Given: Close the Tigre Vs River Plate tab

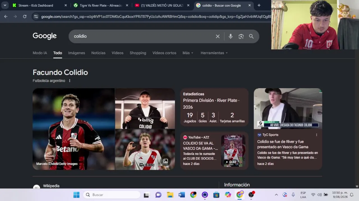Looking at the screenshot, I should tap(127, 5).
